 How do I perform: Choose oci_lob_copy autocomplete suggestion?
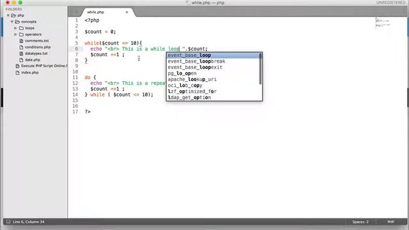[213, 85]
